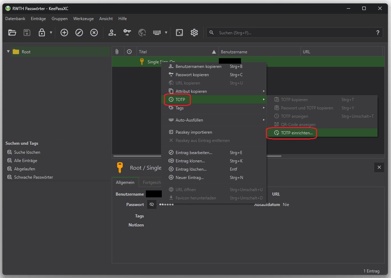Click the delete entry toolbar icon
The image size is (391, 278).
click(x=94, y=33)
